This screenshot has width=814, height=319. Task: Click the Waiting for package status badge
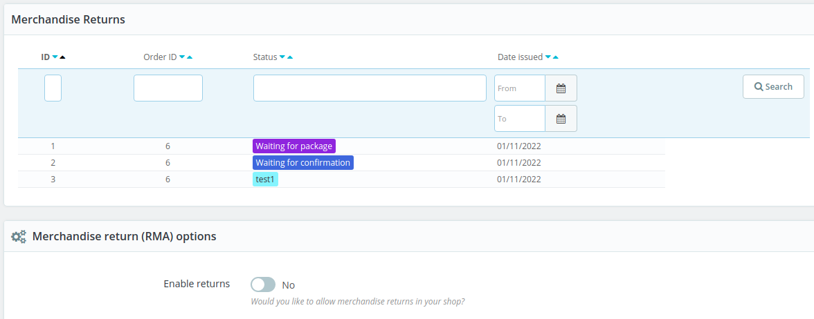click(x=293, y=146)
